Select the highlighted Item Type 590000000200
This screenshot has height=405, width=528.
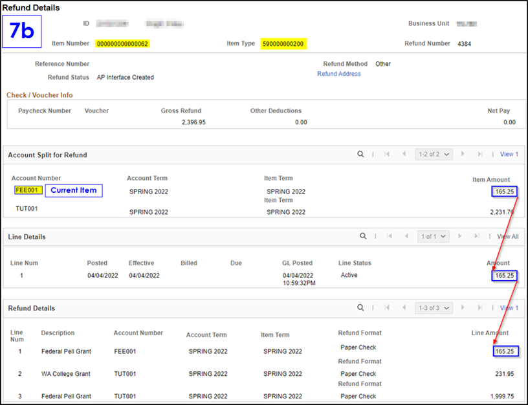pos(283,43)
